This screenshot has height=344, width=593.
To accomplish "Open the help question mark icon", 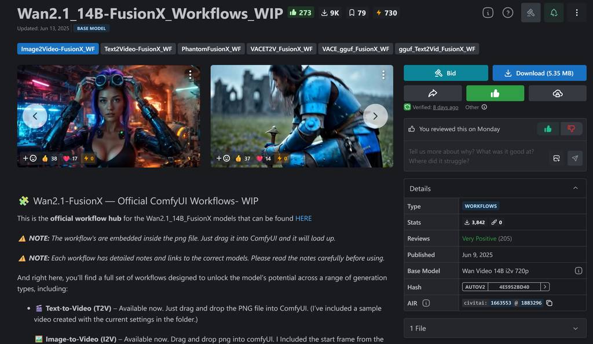I will click(x=507, y=13).
